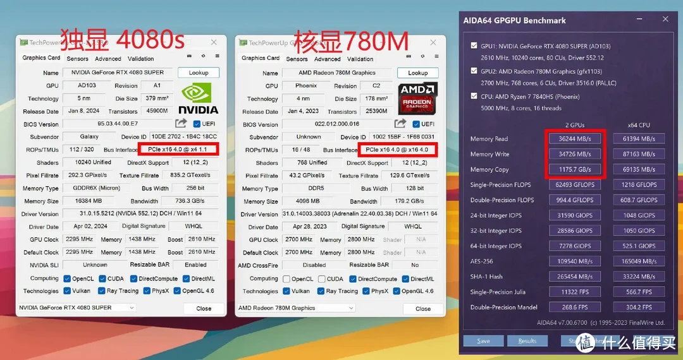The image size is (683, 360).
Task: Click Close button at bottom of AMD window
Action: [423, 309]
